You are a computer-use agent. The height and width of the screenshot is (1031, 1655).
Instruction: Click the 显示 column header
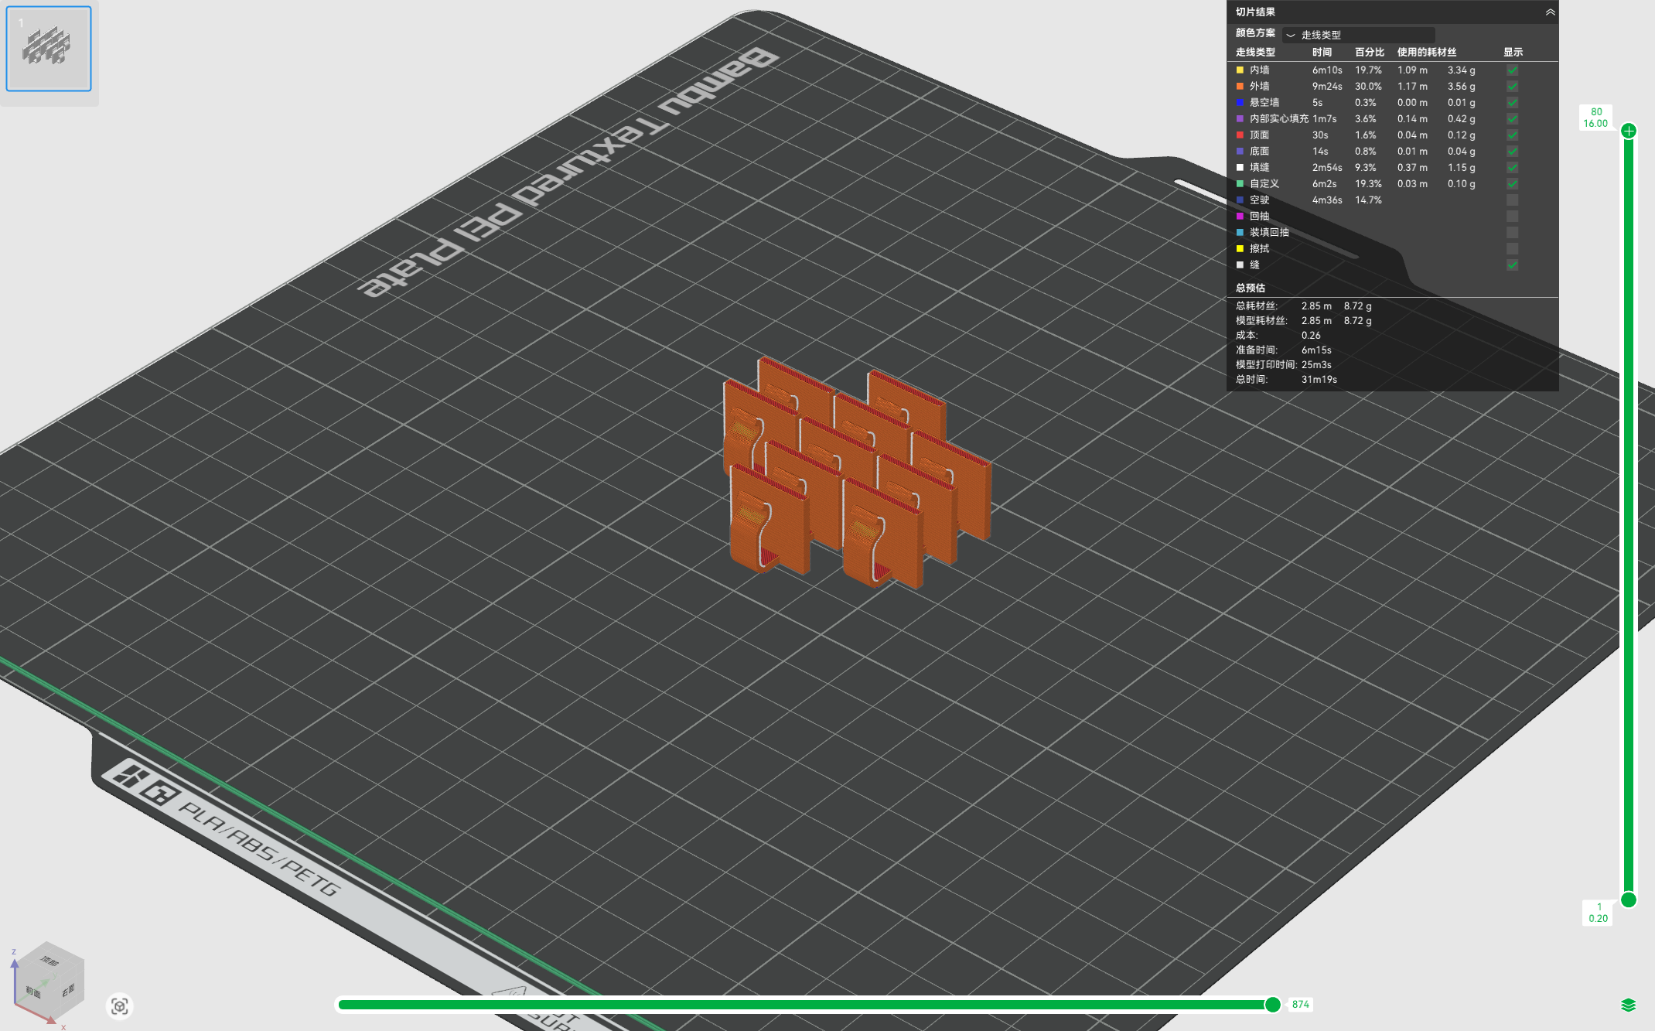click(x=1513, y=53)
